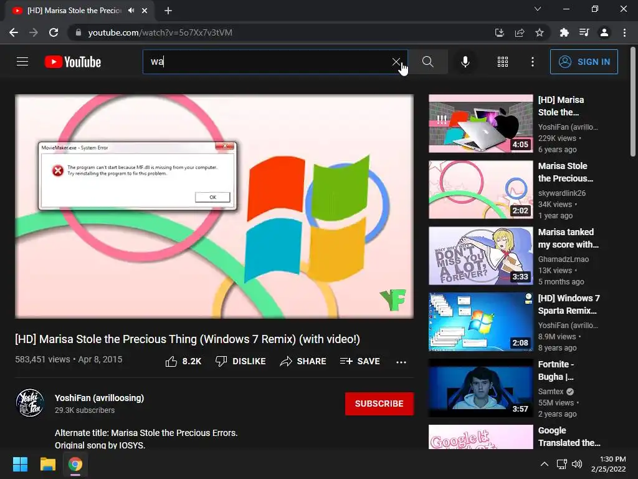638x479 pixels.
Task: Open the SHARE arrow option
Action: point(303,361)
